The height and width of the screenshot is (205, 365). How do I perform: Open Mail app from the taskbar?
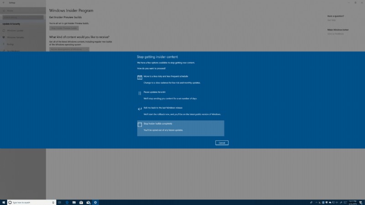pyautogui.click(x=88, y=202)
